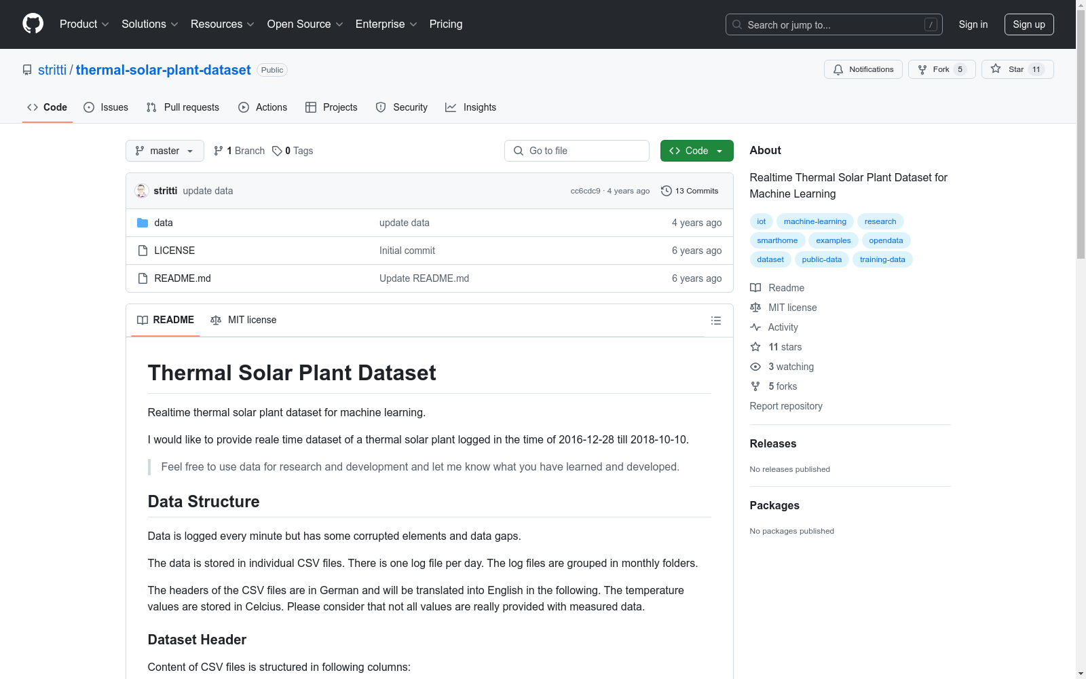Switch to the Issues tab

click(106, 107)
